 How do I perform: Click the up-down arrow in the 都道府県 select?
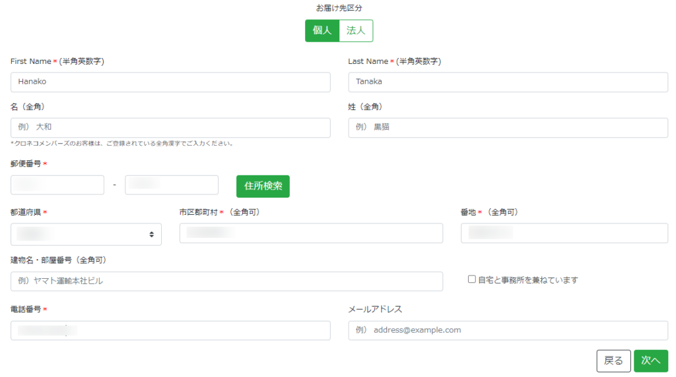point(152,234)
